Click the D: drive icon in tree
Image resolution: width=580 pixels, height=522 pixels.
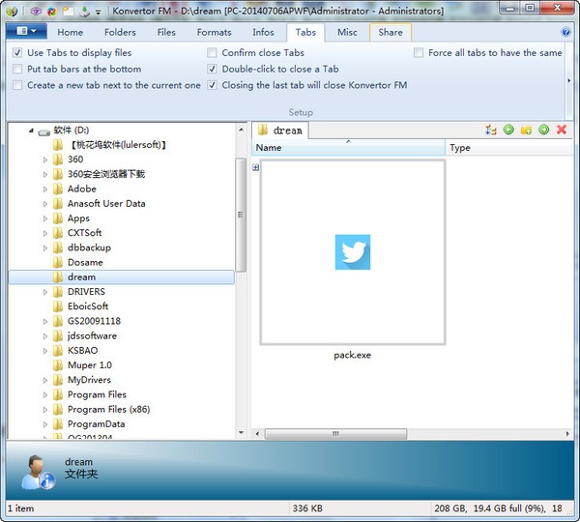pyautogui.click(x=44, y=131)
